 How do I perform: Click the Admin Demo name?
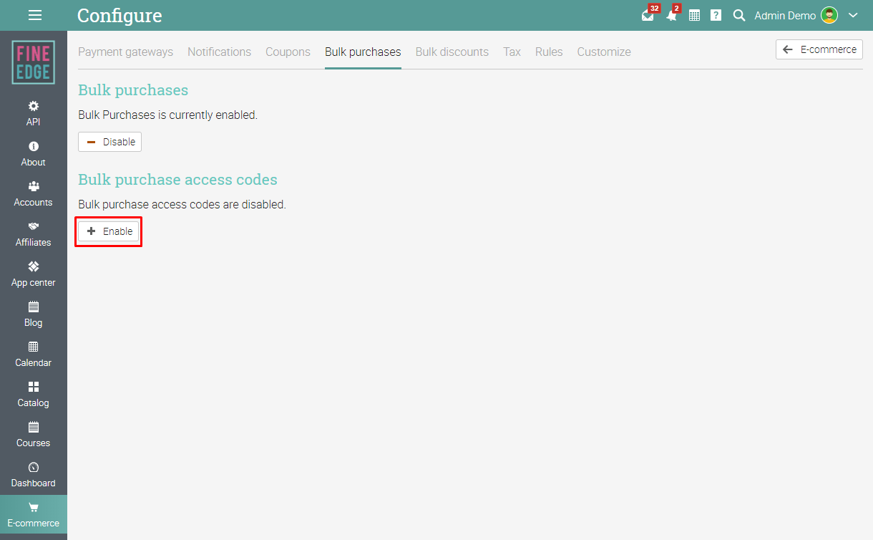coord(785,15)
